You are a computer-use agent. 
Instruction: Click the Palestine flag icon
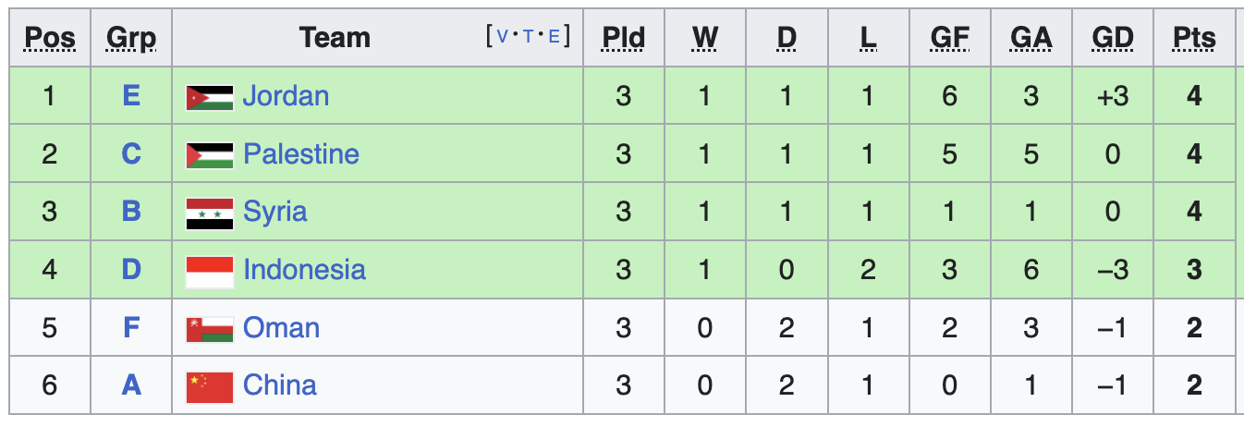tap(209, 155)
